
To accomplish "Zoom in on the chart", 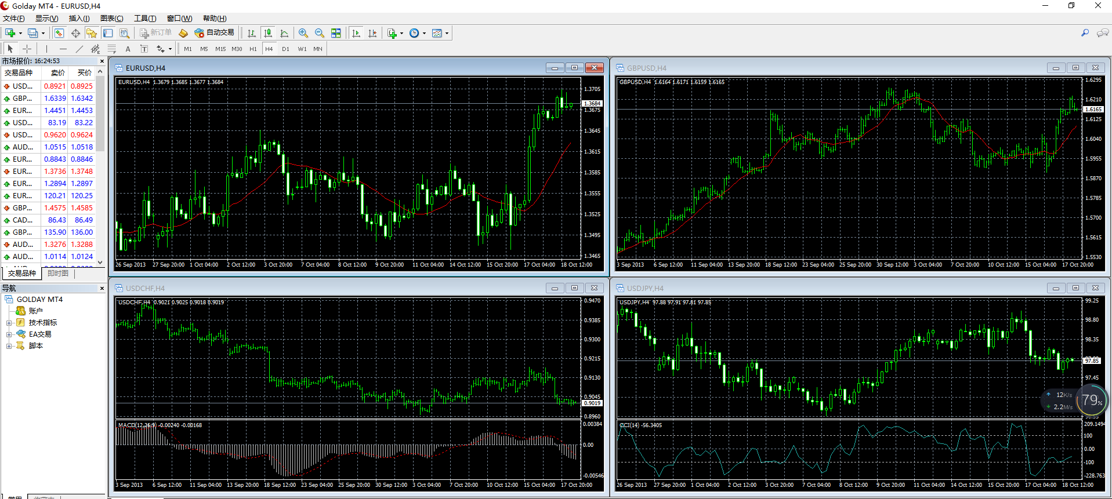I will pyautogui.click(x=303, y=33).
